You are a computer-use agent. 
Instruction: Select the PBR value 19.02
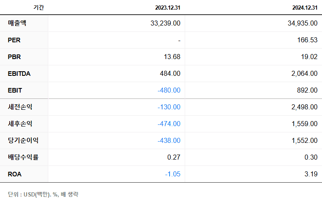(309, 57)
